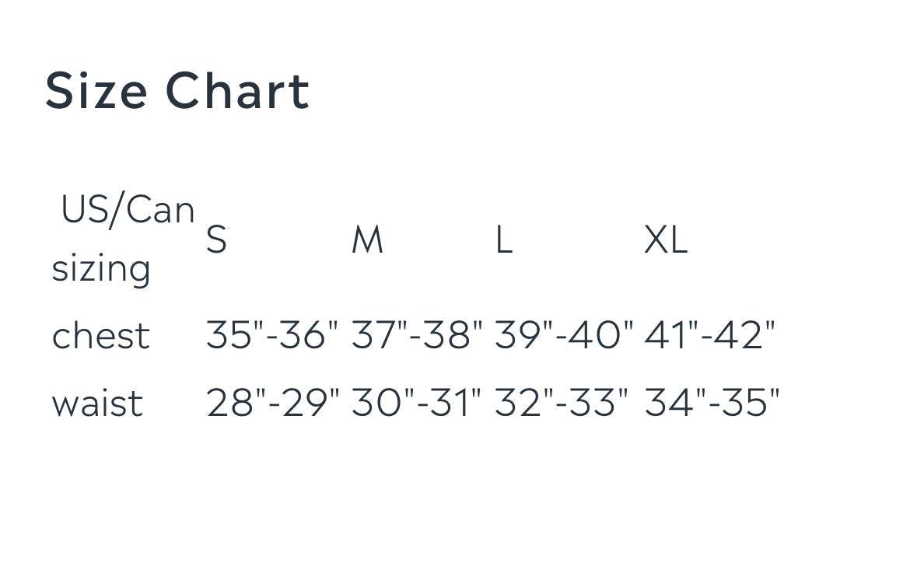
Task: Click the word Chart in the heading
Action: pyautogui.click(x=237, y=91)
